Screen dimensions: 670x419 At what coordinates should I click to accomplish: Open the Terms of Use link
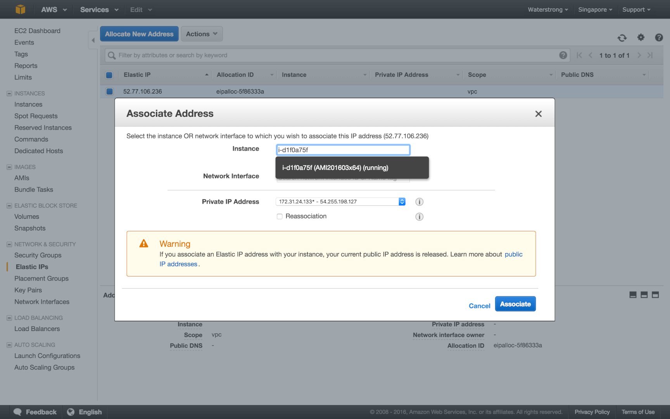638,412
